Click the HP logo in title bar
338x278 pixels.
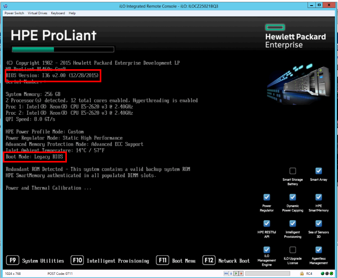point(6,6)
